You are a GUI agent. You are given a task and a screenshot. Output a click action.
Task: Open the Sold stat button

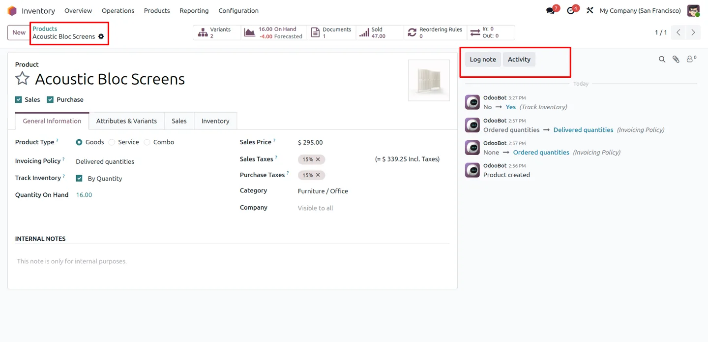(380, 32)
